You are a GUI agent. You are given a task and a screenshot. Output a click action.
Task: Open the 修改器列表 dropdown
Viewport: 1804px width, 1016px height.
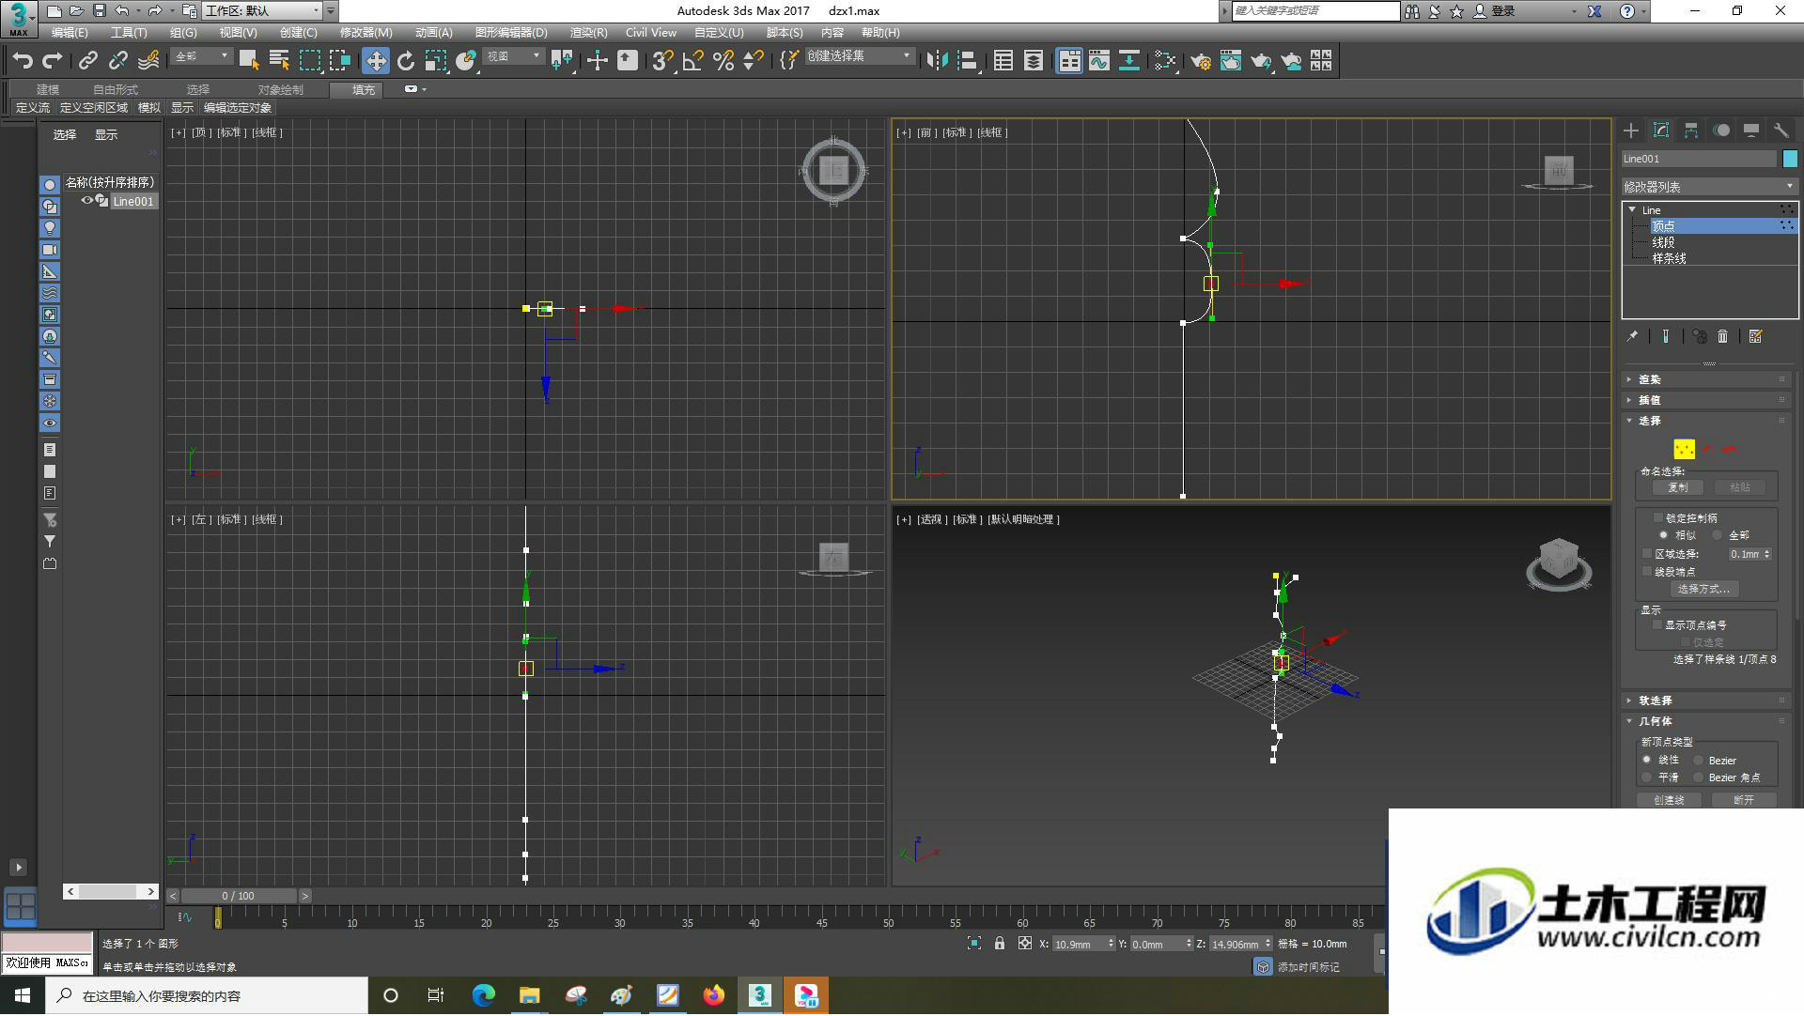click(1709, 187)
